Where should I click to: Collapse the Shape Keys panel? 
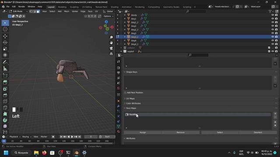click(125, 72)
